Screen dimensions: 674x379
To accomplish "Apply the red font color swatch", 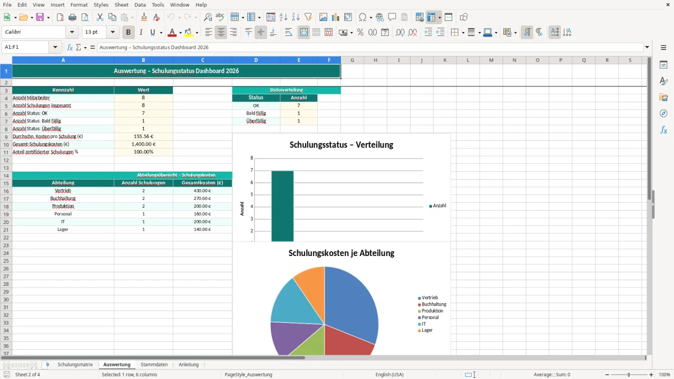I will [x=173, y=33].
